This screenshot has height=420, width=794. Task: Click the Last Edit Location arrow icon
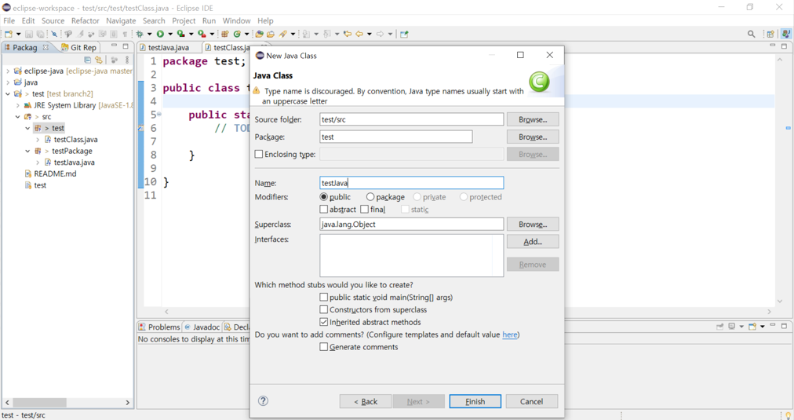coord(348,34)
